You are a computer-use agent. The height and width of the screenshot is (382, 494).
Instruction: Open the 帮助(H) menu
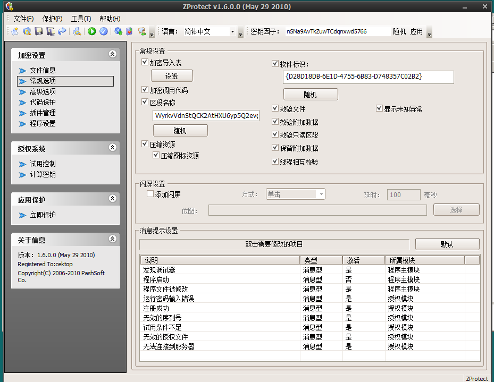click(110, 18)
